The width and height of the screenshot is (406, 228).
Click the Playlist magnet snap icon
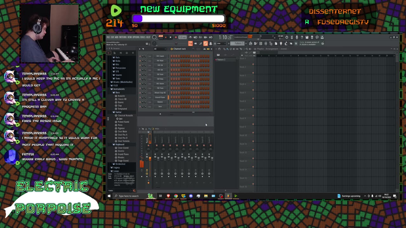click(219, 49)
